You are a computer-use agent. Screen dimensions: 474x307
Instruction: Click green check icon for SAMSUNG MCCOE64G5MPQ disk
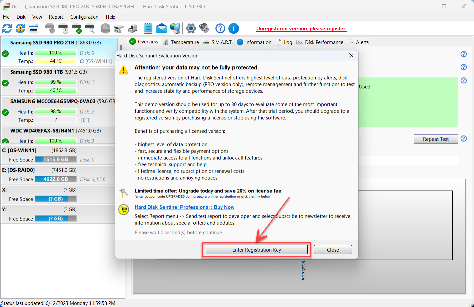(5, 112)
